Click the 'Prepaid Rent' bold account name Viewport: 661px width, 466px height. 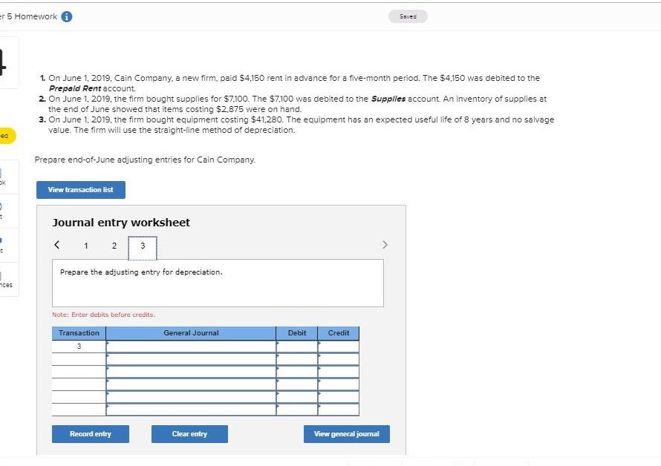point(75,88)
